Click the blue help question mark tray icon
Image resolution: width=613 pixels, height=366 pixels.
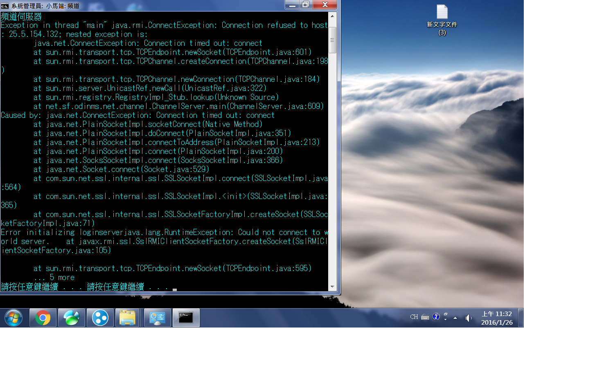pyautogui.click(x=436, y=316)
